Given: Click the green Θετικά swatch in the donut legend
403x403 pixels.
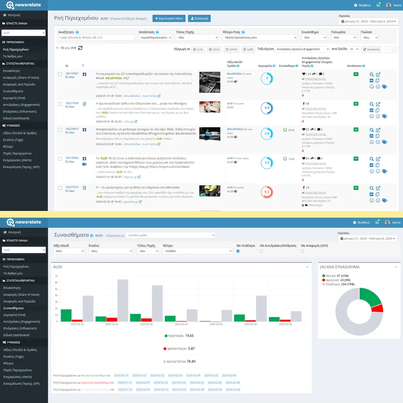Looking at the screenshot, I should (324, 276).
